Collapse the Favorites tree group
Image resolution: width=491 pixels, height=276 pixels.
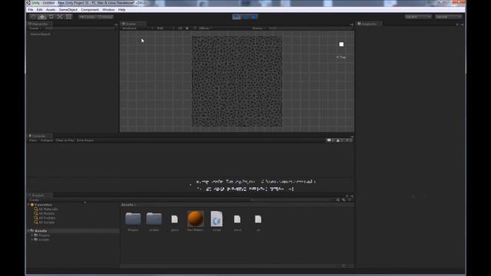(29, 205)
